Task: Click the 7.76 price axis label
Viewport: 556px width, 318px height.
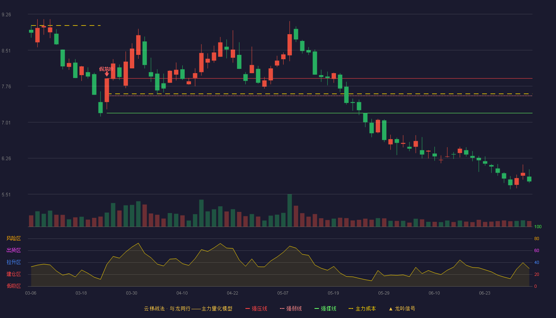Action: pyautogui.click(x=6, y=87)
